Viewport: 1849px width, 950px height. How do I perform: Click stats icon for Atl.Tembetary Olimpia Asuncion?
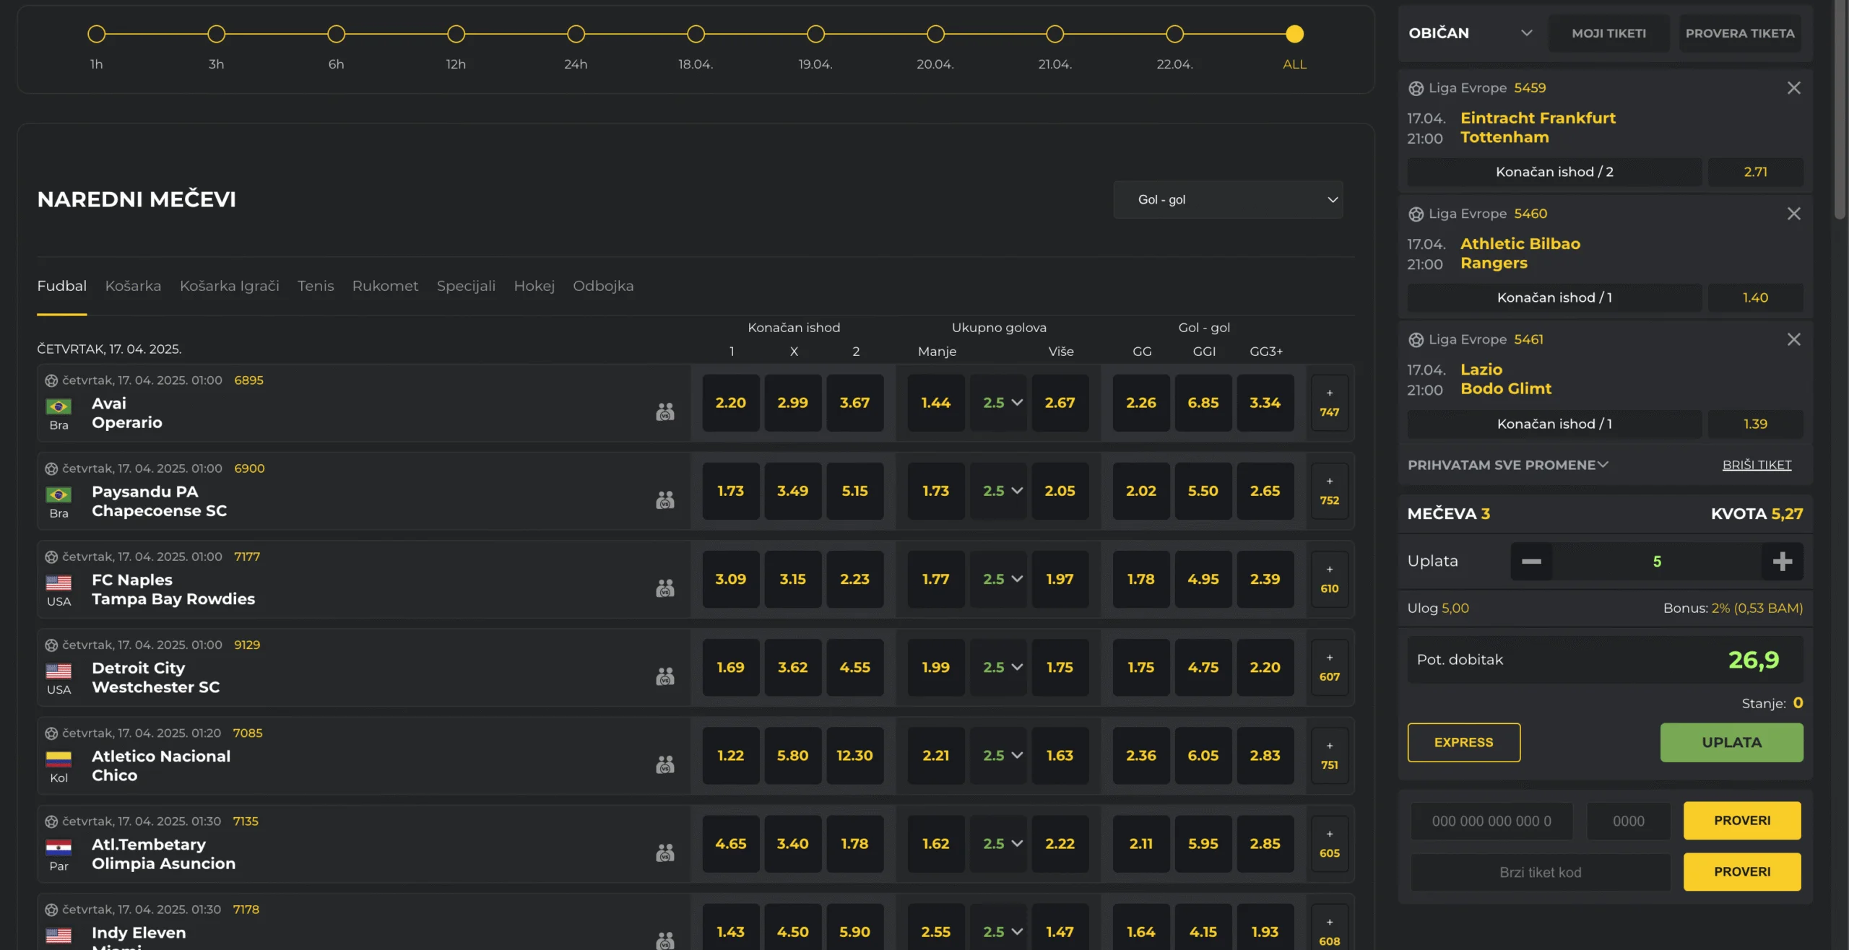tap(664, 853)
